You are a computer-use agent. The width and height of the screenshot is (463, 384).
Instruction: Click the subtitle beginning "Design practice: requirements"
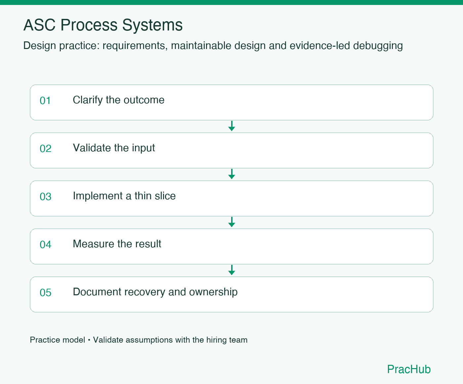point(213,46)
